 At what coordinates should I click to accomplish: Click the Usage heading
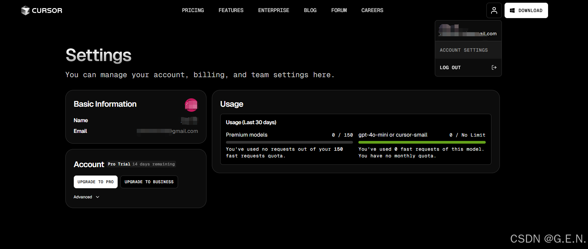click(x=232, y=104)
